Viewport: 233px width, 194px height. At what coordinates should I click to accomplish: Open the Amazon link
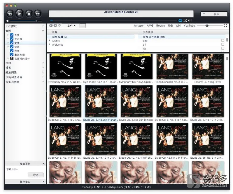click(139, 26)
